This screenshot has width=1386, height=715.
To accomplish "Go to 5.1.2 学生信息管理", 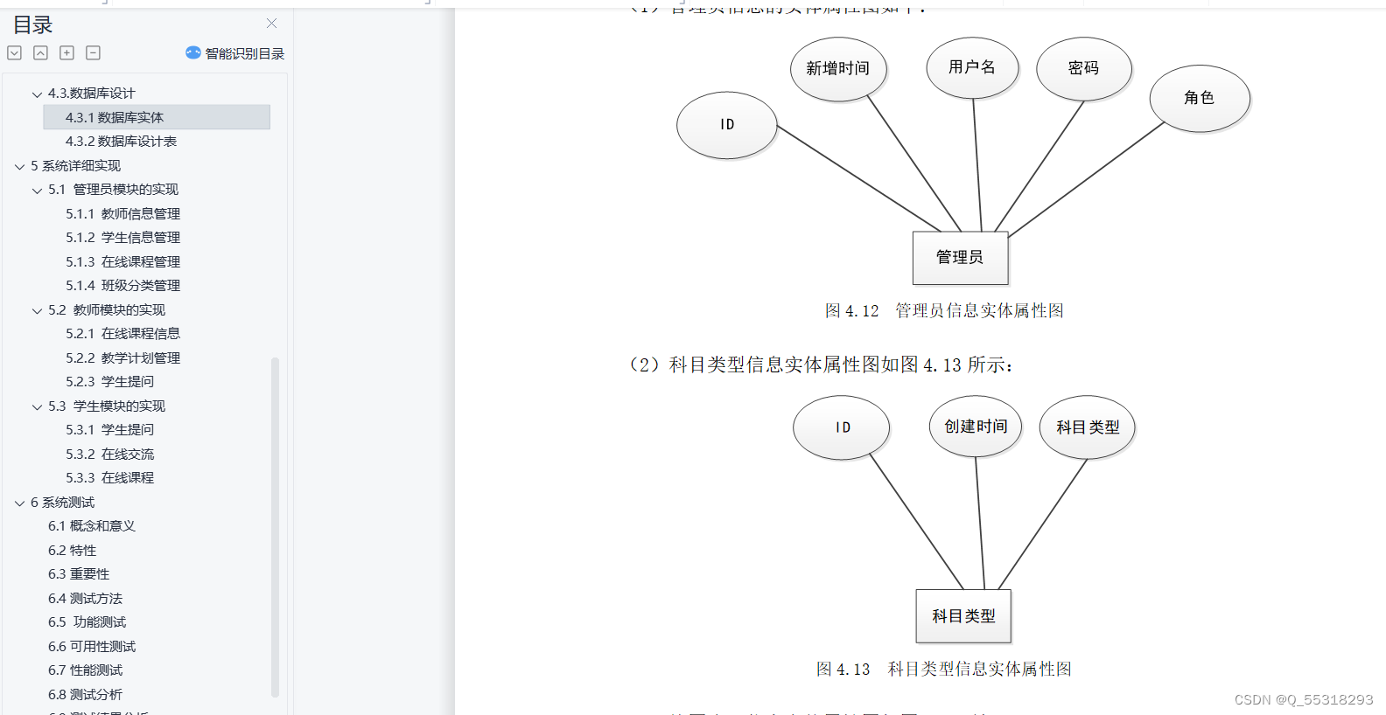I will point(122,238).
